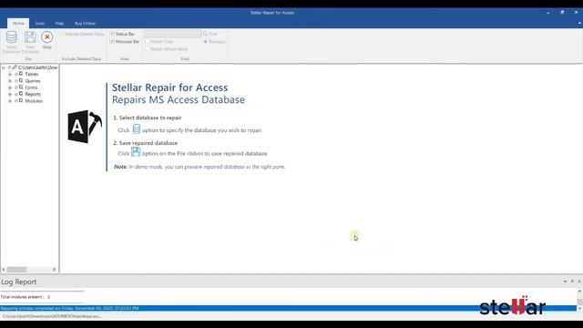Screen dimensions: 583x328
Task: Click the Modules node icon
Action: click(x=21, y=100)
